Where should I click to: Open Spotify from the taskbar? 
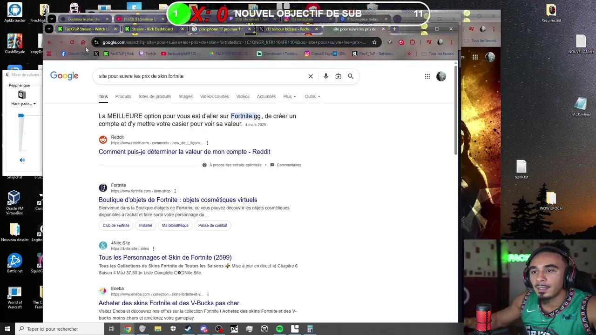pos(279,329)
